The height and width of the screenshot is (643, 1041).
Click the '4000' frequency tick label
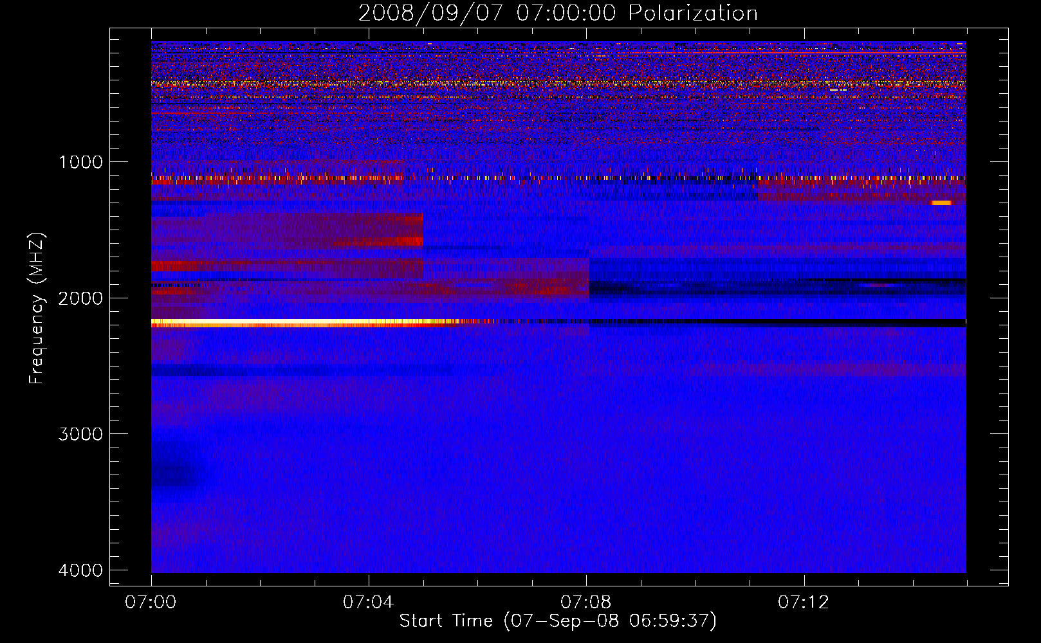pyautogui.click(x=80, y=570)
